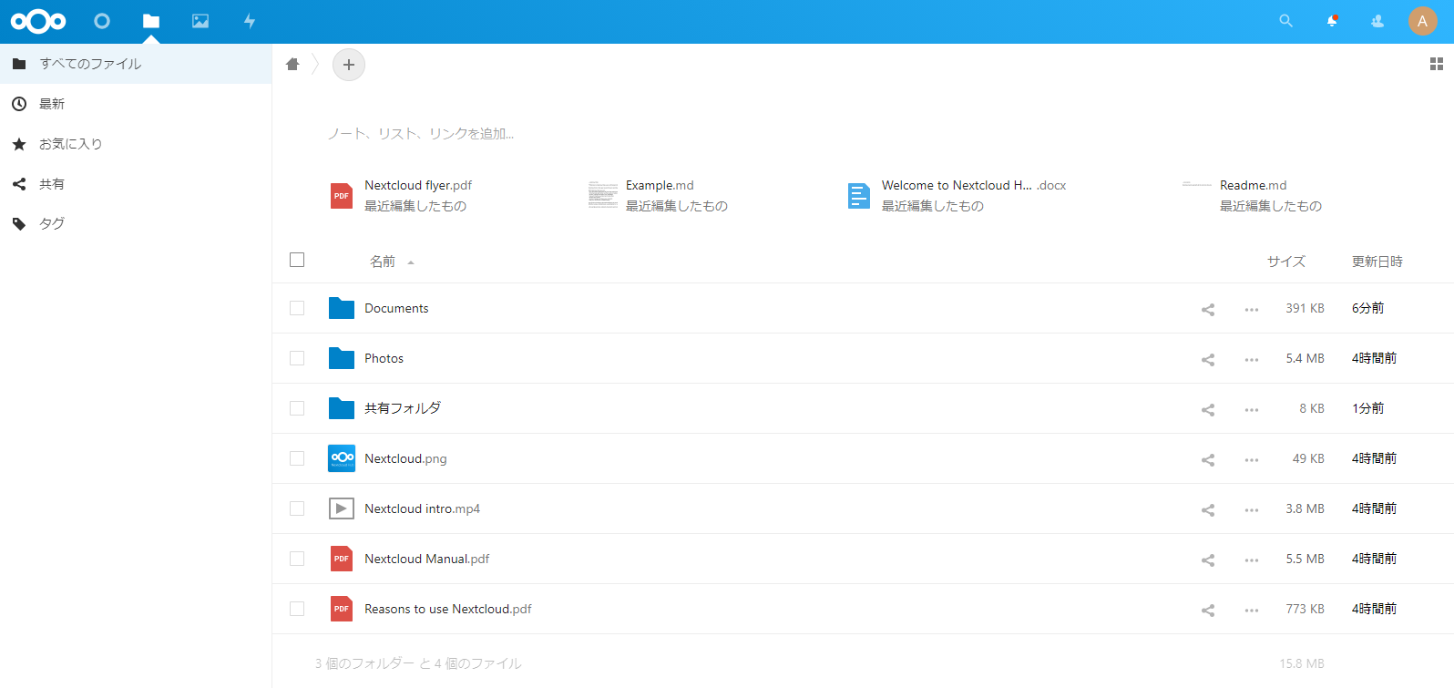Open more actions for Nextcloud Manual.pdf
The width and height of the screenshot is (1454, 688).
[1252, 560]
